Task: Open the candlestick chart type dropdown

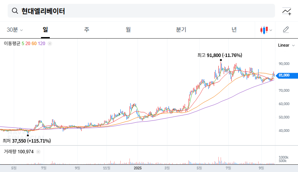Action: tap(266, 30)
